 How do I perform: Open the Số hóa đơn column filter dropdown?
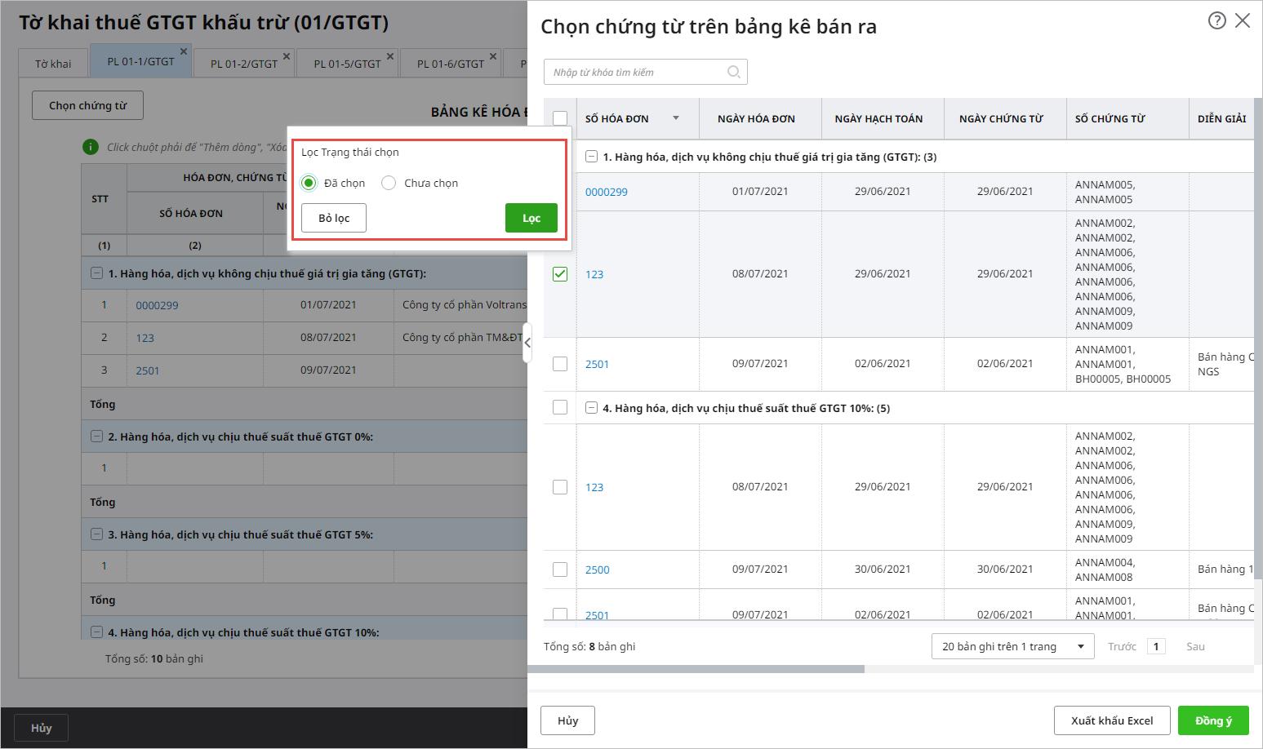pos(676,118)
